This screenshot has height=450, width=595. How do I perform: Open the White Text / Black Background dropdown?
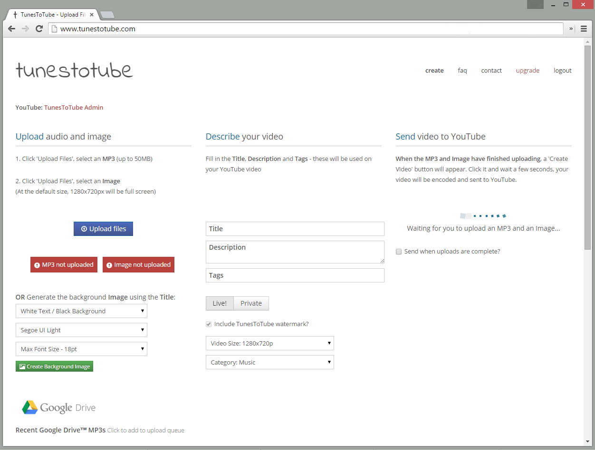(81, 311)
